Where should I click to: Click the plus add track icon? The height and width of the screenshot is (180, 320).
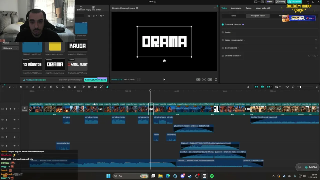(x=3, y=87)
